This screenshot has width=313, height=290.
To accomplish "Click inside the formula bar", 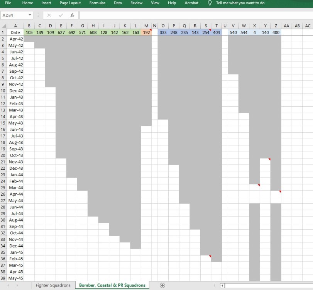I will 196,15.
